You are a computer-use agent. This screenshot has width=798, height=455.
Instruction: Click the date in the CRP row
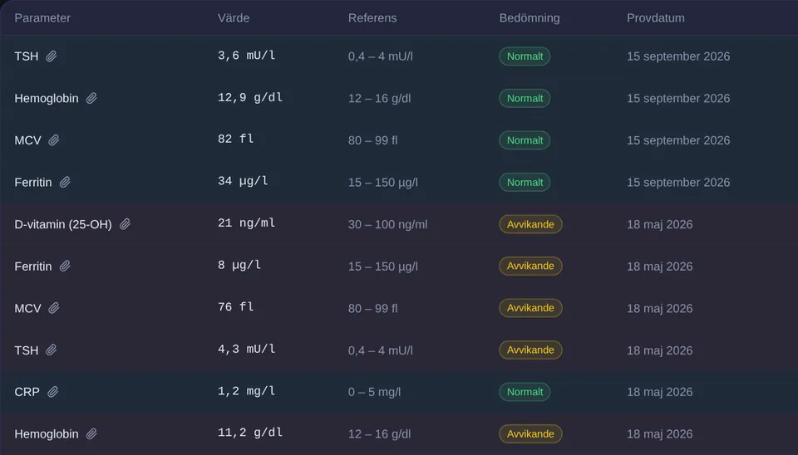659,392
